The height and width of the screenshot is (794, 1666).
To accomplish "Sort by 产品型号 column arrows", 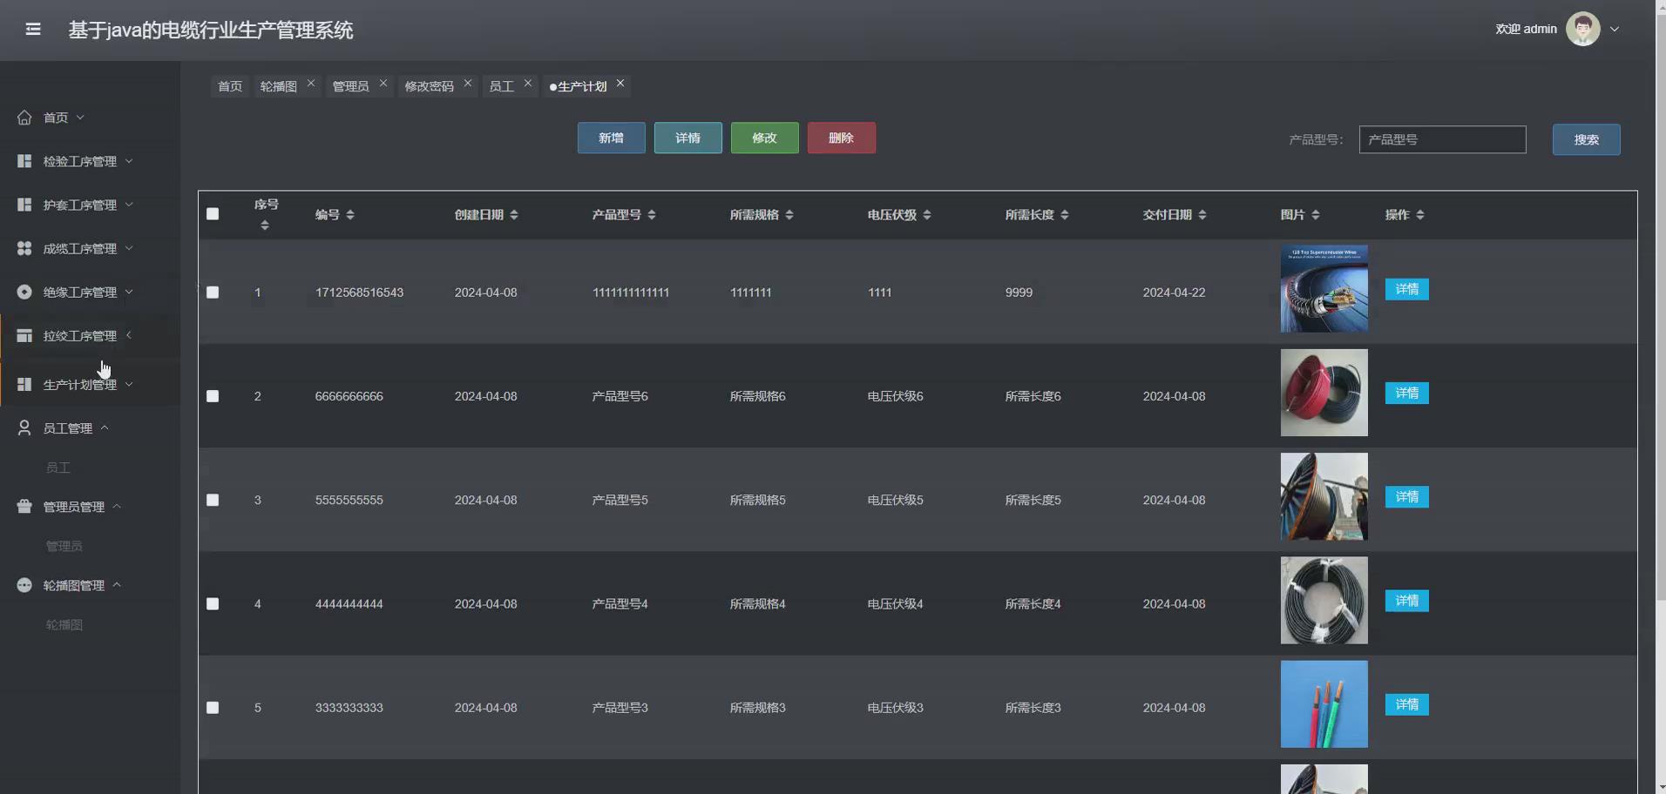I will [652, 215].
